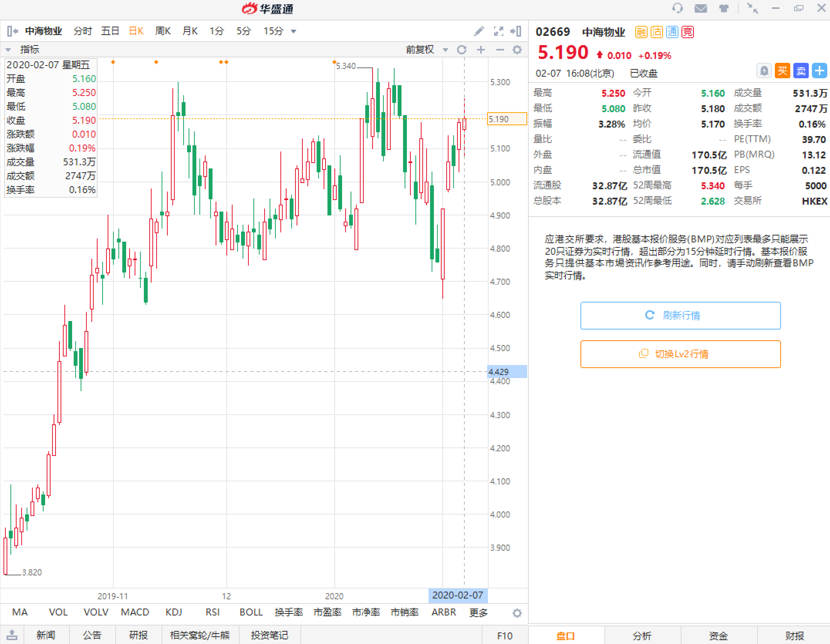Open chart settings gear icon
The height and width of the screenshot is (644, 830).
(517, 50)
